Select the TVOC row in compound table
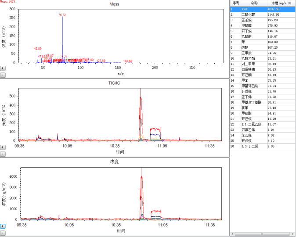The height and width of the screenshot is (237, 296). [x=263, y=9]
